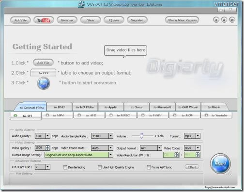Click the Video Resolution width field
This screenshot has height=192, width=244.
[x=169, y=155]
